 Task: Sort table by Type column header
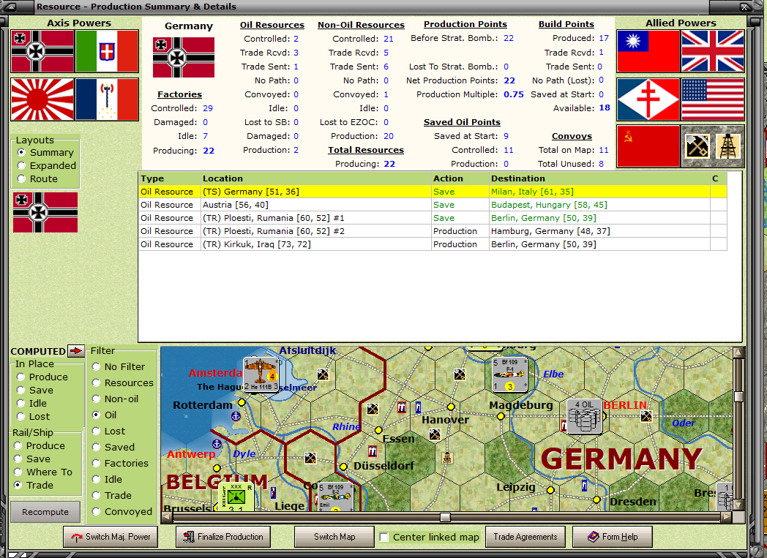[170, 178]
